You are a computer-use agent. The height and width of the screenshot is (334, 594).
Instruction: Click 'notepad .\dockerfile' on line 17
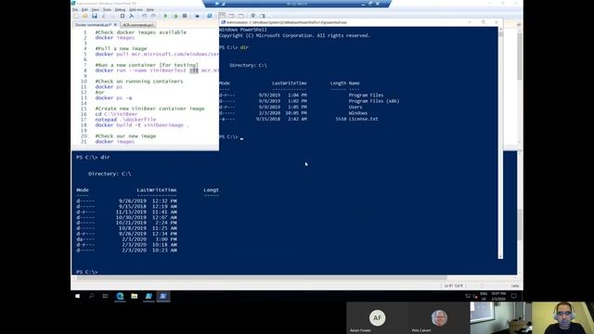point(125,120)
